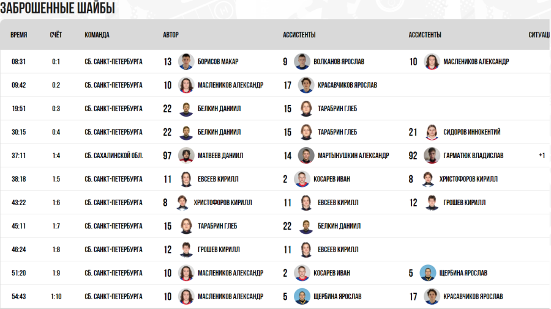This screenshot has width=551, height=309.
Task: Click the Время column header
Action: (19, 35)
